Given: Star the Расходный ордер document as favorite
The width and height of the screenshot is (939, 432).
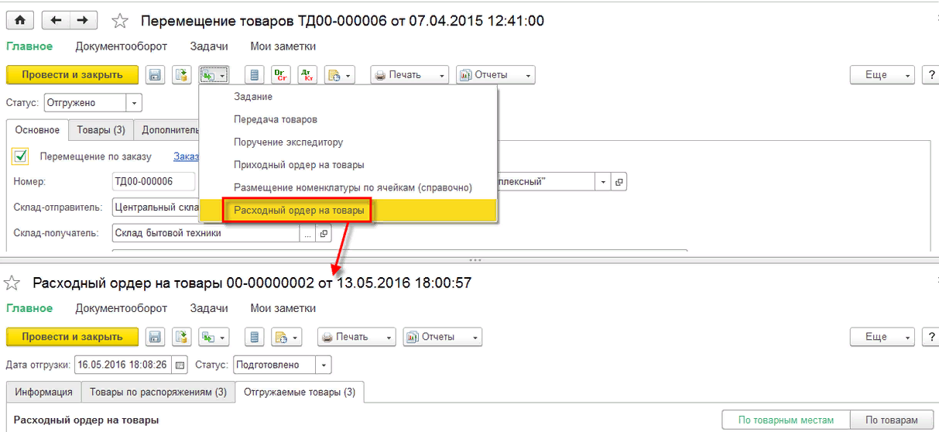Looking at the screenshot, I should click(x=12, y=283).
